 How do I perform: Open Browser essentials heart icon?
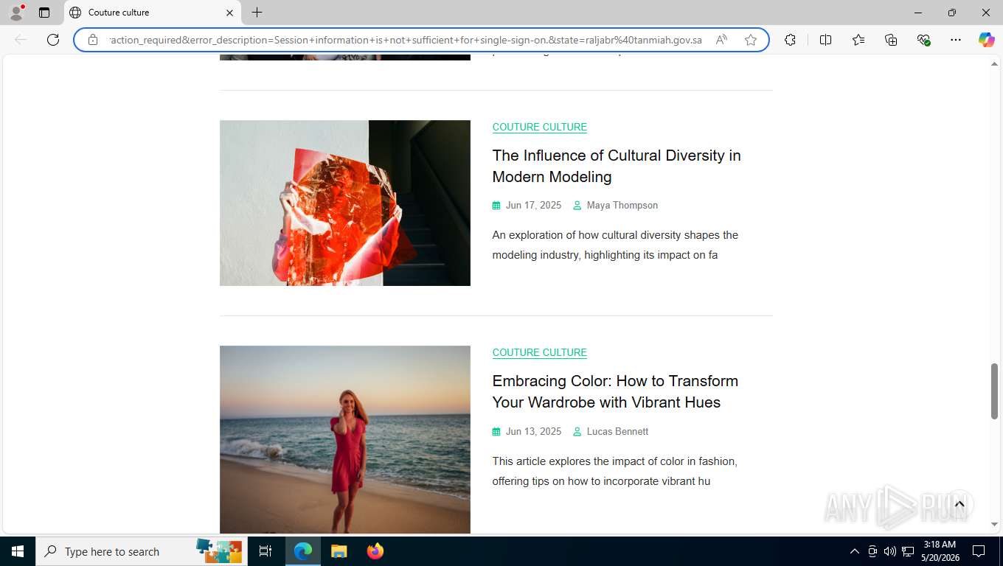click(923, 40)
